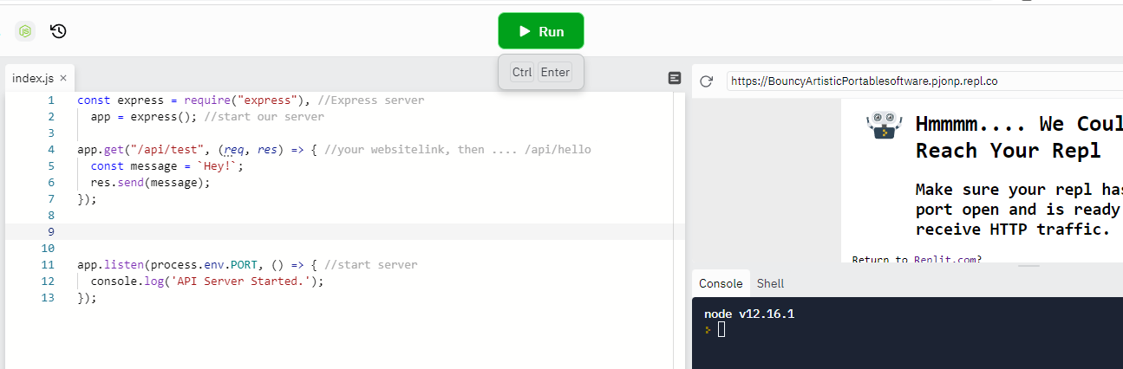The image size is (1123, 369).
Task: Click the Ctrl key hint in tooltip
Action: (522, 72)
